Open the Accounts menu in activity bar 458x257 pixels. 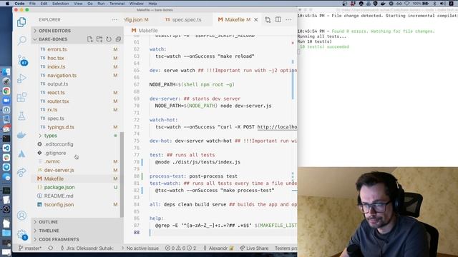(21, 216)
